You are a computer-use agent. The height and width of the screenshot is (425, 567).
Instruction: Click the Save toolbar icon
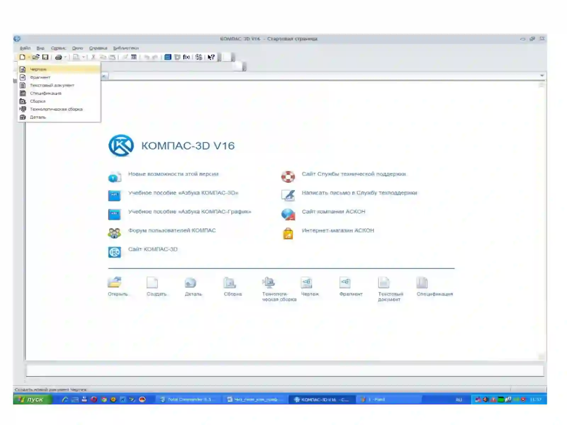tap(45, 57)
